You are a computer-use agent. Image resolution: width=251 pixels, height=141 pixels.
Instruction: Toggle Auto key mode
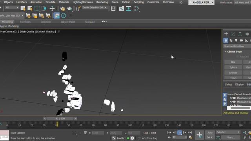click(x=210, y=132)
